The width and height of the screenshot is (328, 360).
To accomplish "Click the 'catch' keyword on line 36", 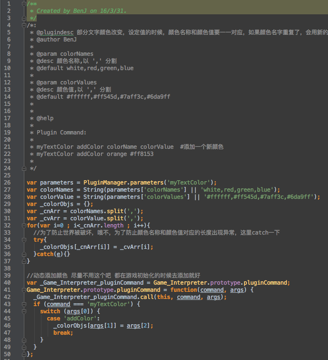I will pyautogui.click(x=45, y=254).
